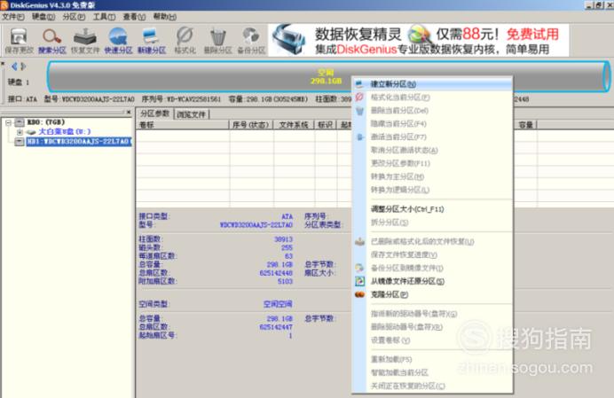
Task: Select the HD1 WDC WD3200AAJS disk in tree
Action: 79,141
